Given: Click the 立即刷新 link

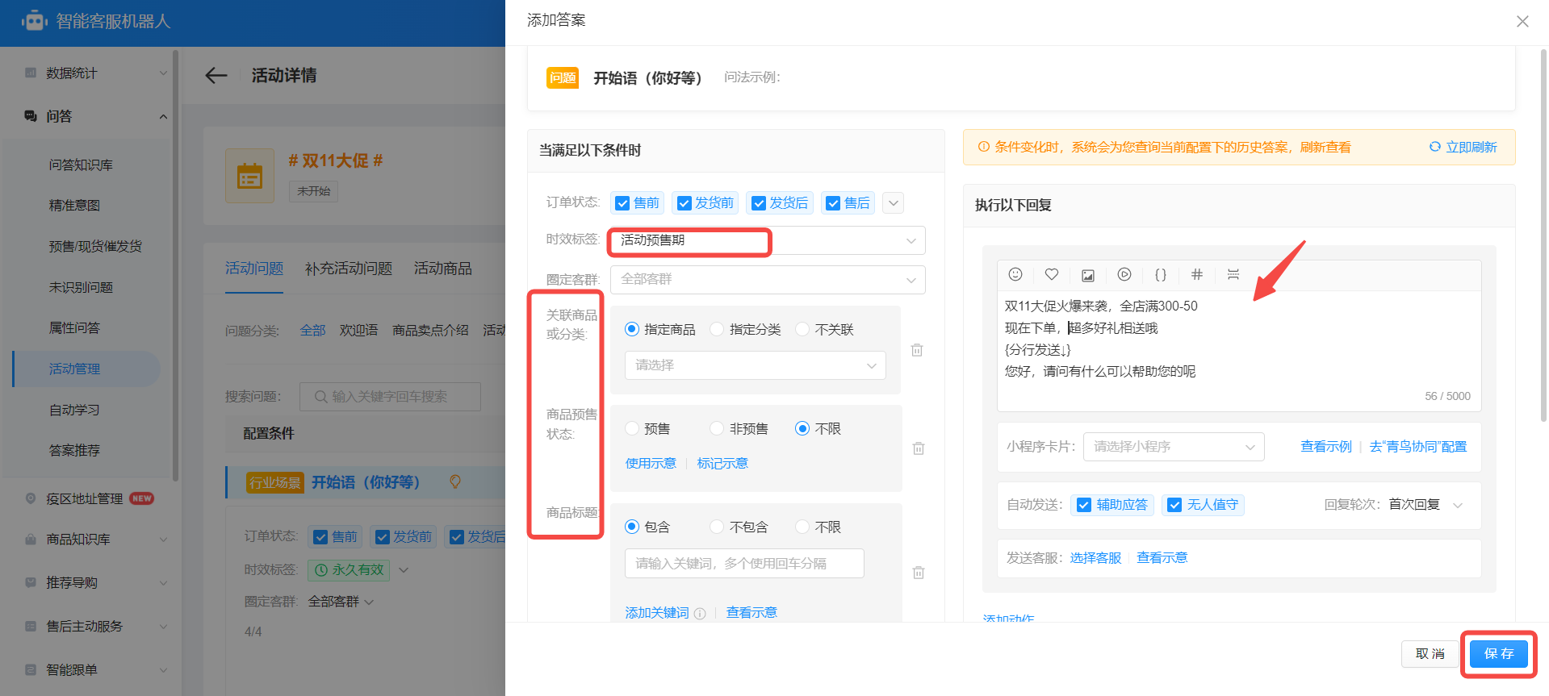Looking at the screenshot, I should pyautogui.click(x=1471, y=147).
